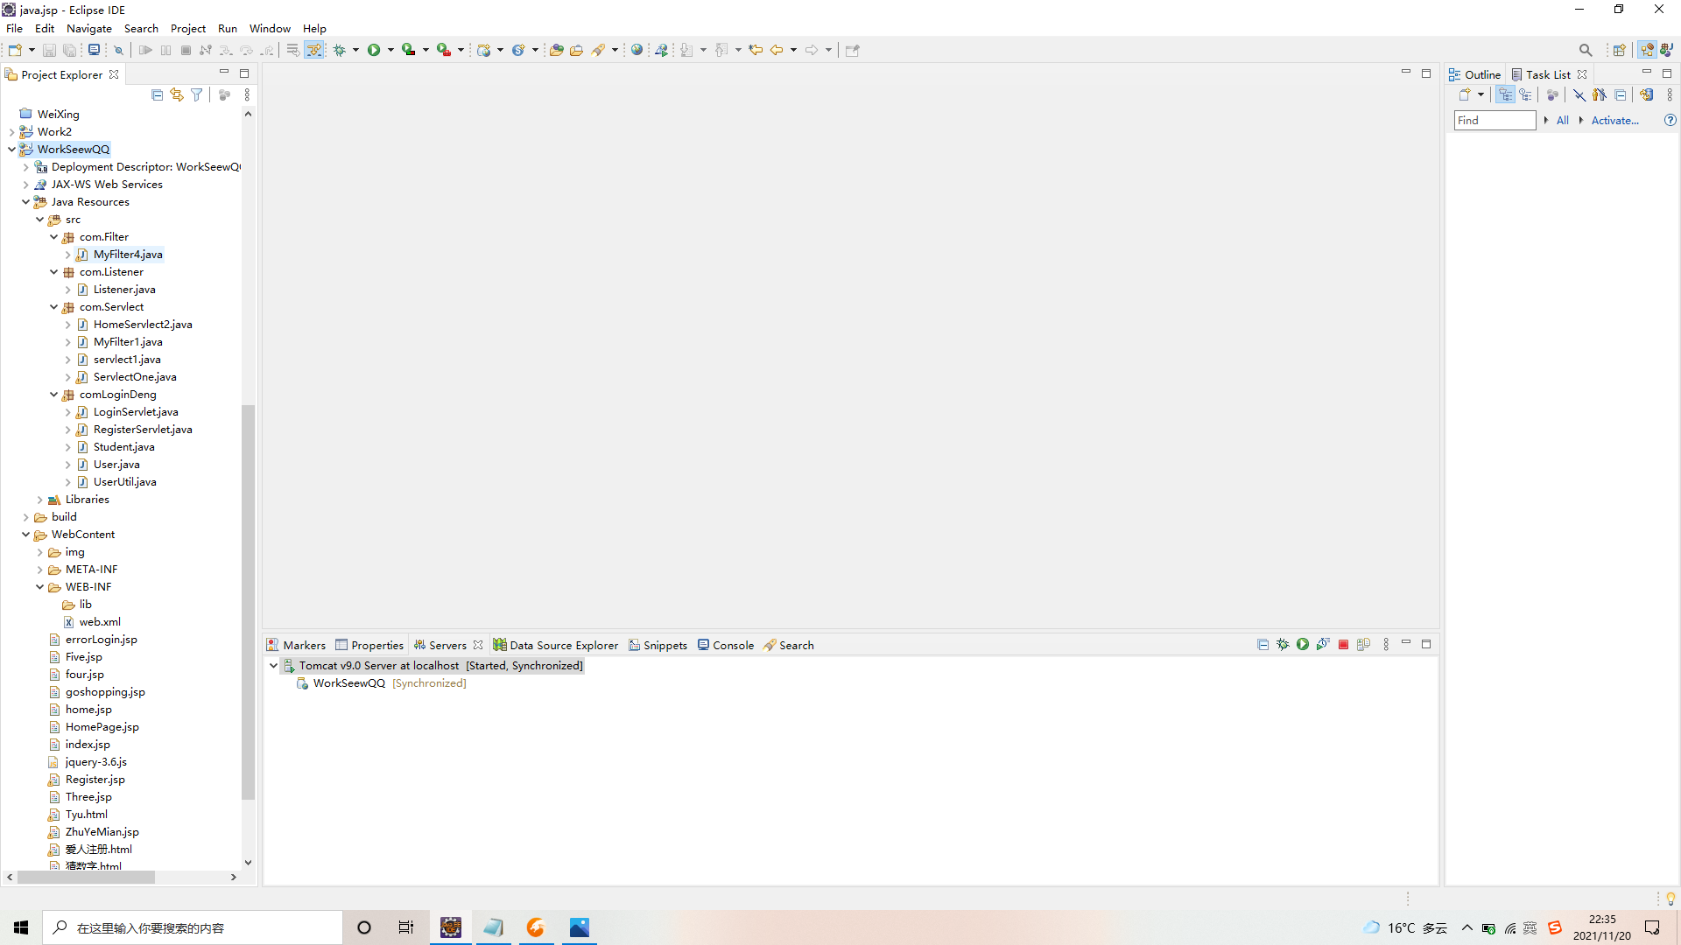Start the server in debug mode

point(1283,645)
